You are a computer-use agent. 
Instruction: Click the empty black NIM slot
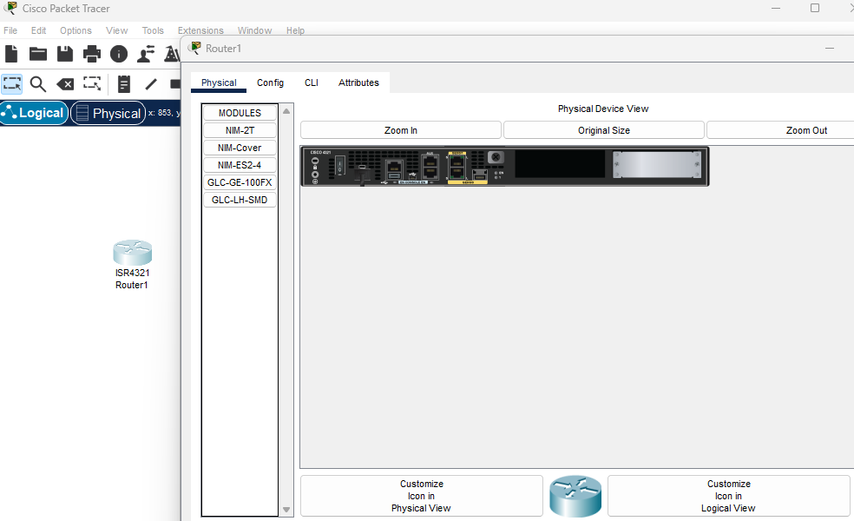tap(560, 164)
